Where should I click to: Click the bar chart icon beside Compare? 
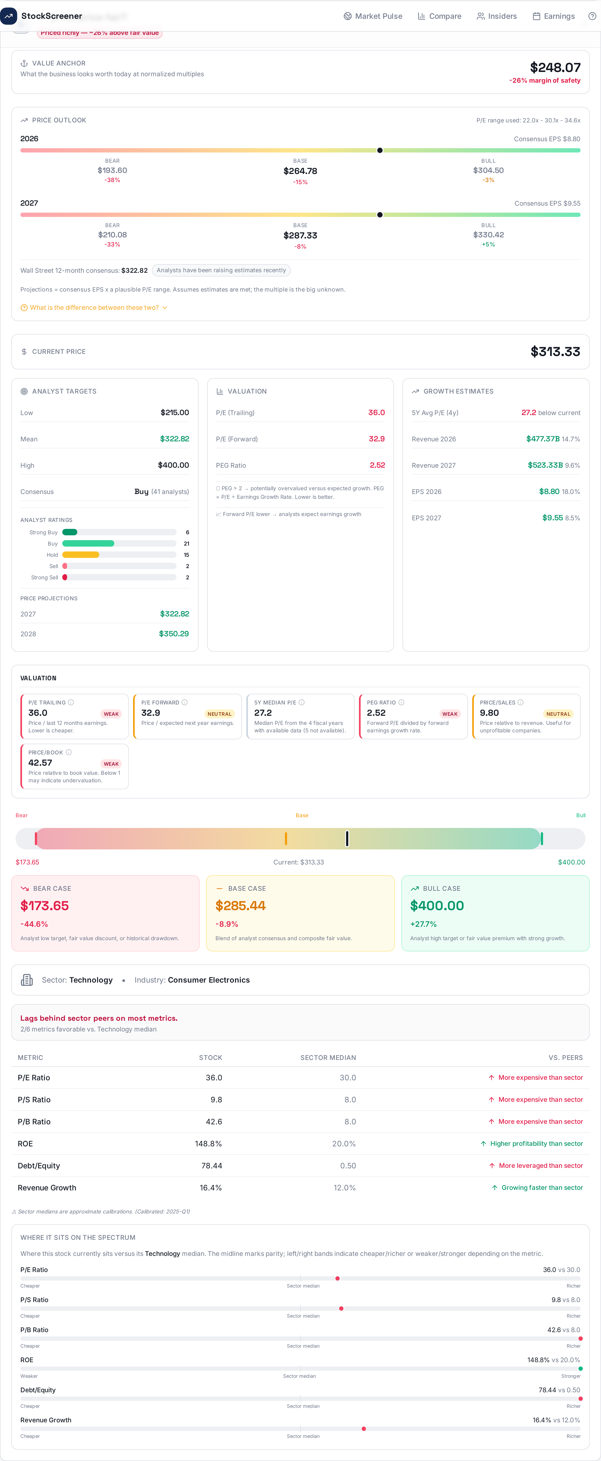pos(421,16)
